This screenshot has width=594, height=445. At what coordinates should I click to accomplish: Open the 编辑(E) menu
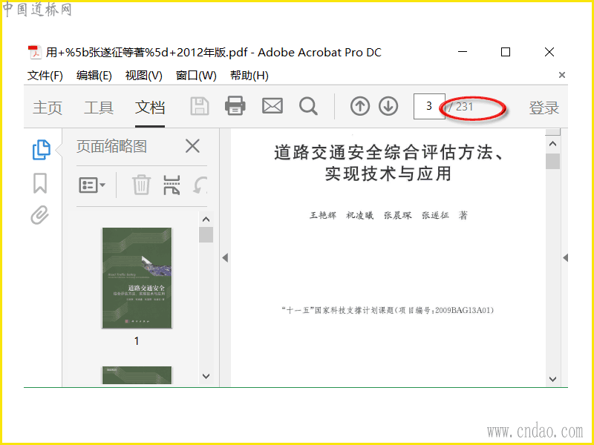pos(94,76)
